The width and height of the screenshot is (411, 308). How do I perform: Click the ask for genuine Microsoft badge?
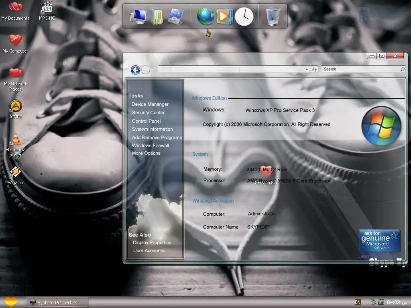click(380, 241)
